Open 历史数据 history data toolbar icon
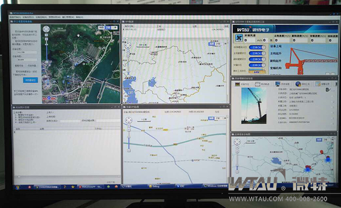341x208 pixels. [283, 84]
